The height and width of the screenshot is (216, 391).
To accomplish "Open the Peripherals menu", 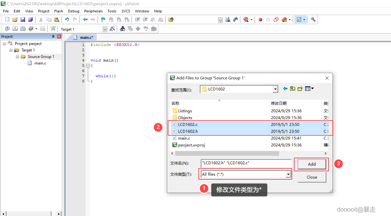I will click(93, 11).
